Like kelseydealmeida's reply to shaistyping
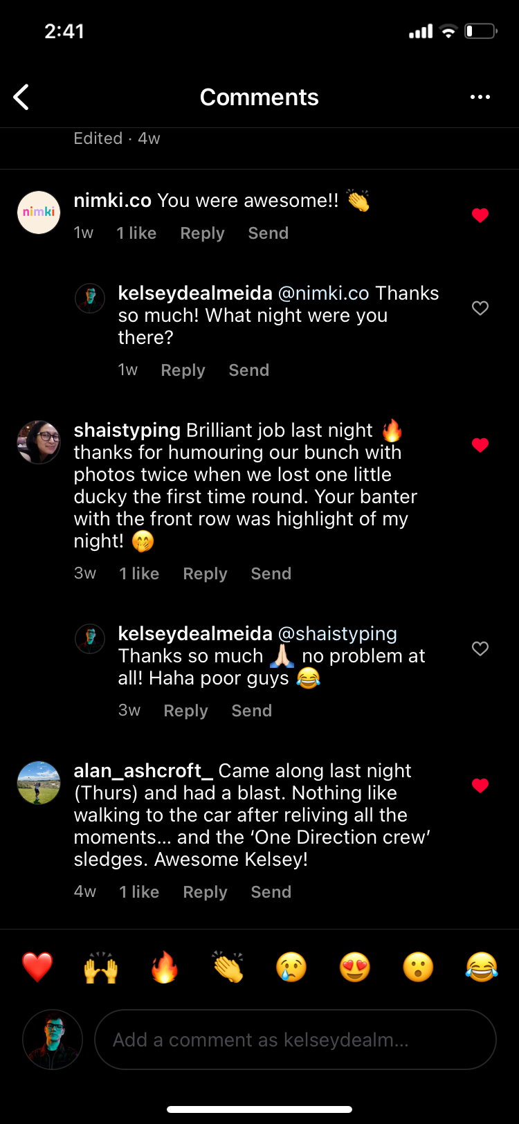Image resolution: width=519 pixels, height=1124 pixels. pyautogui.click(x=480, y=649)
